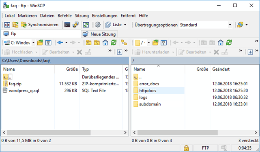
Task: Sort local files by Typ column
Action: [101, 69]
